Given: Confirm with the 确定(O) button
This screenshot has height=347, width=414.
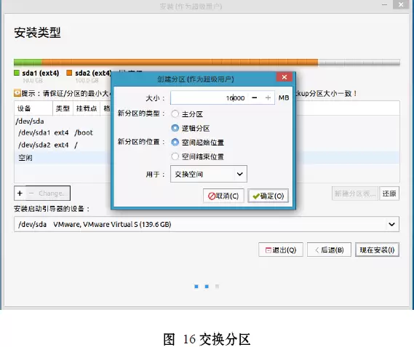Looking at the screenshot, I should 268,196.
